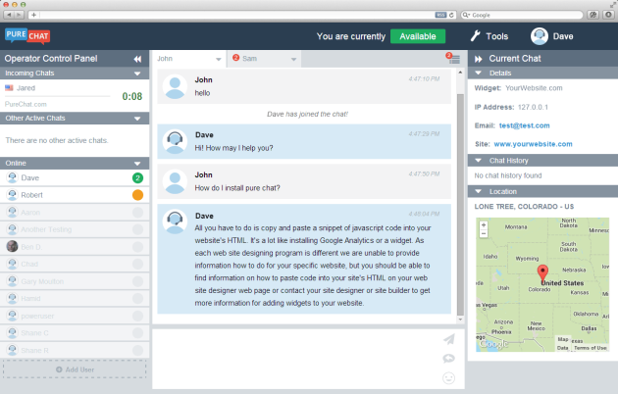Zoom in on the location map
Viewport: 618px width, 394px height.
click(x=484, y=225)
